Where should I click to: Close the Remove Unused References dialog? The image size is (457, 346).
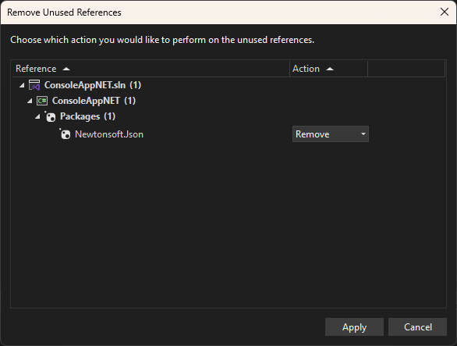(x=445, y=12)
